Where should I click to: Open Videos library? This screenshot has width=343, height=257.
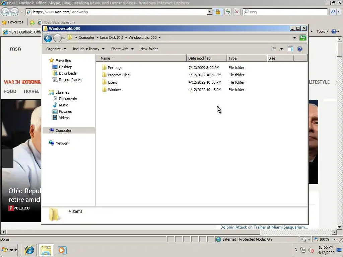(64, 117)
